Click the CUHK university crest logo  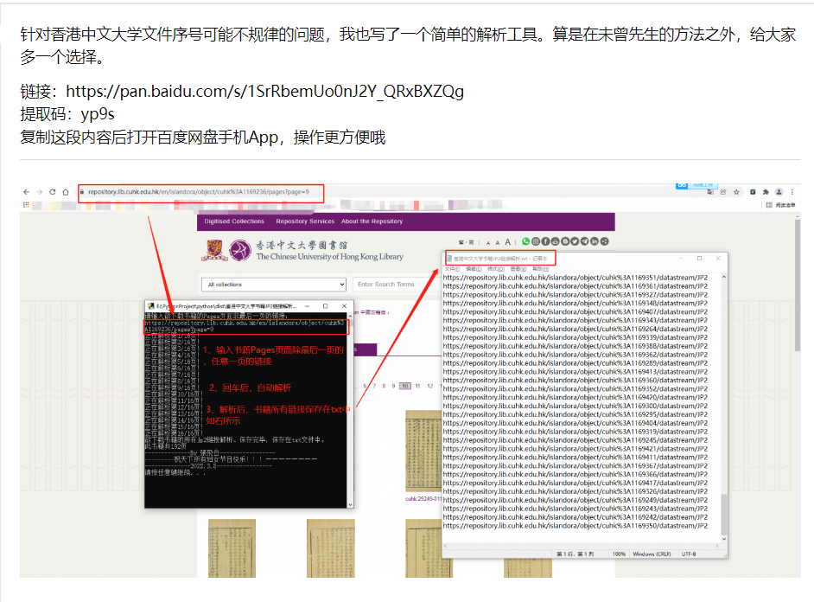(214, 250)
